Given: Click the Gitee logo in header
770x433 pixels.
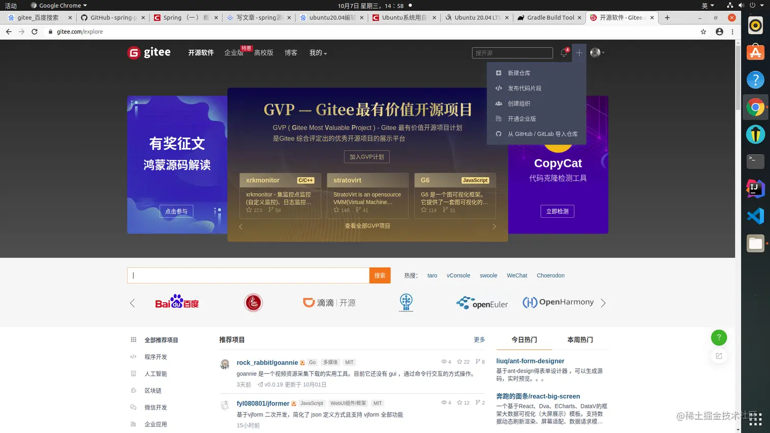Looking at the screenshot, I should (x=149, y=52).
